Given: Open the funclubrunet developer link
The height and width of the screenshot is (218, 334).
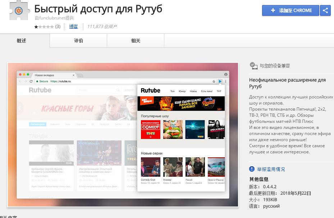Looking at the screenshot, I should [54, 18].
